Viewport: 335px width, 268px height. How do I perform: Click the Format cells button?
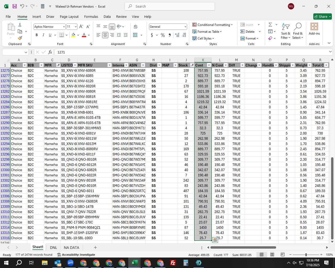[x=250, y=38]
